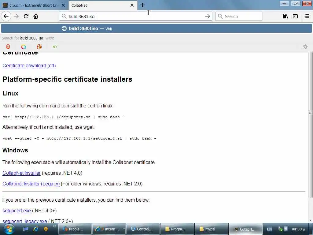
Task: Click the orange quick launch icon
Action: (x=46, y=229)
